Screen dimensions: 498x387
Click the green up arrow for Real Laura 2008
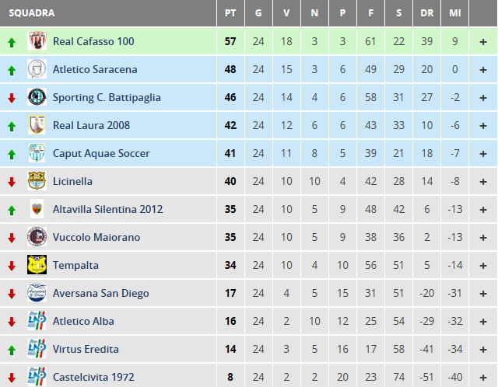(12, 126)
